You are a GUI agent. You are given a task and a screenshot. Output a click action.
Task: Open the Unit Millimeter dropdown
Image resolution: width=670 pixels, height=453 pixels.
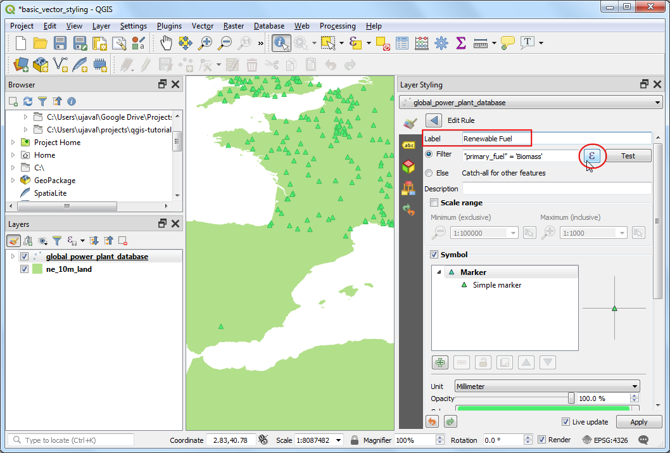(x=547, y=386)
